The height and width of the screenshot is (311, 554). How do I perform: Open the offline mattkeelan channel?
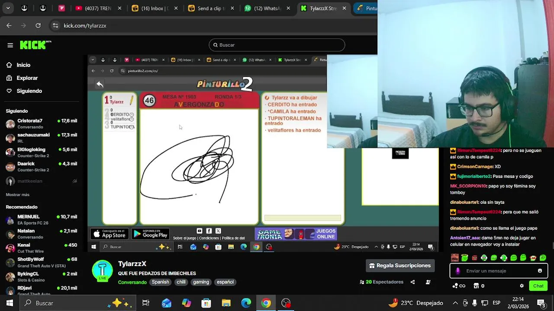pyautogui.click(x=42, y=181)
